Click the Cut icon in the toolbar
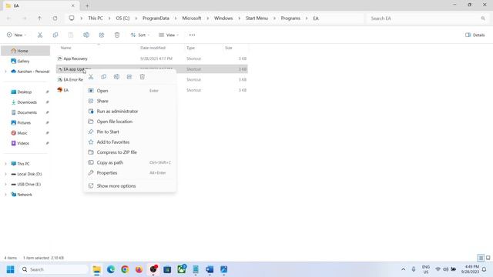The image size is (493, 277). (40, 35)
